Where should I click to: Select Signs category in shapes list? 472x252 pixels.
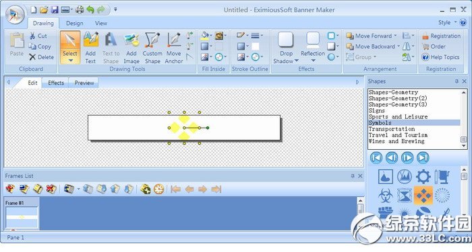pyautogui.click(x=377, y=111)
